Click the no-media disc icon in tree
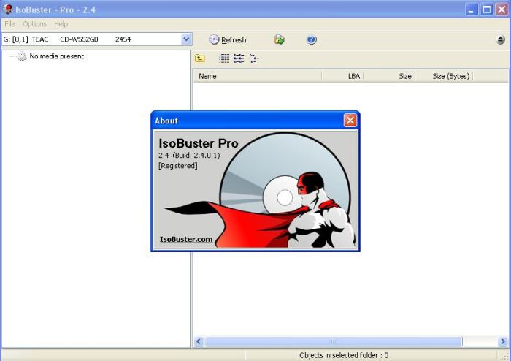Image resolution: width=511 pixels, height=361 pixels. (21, 56)
